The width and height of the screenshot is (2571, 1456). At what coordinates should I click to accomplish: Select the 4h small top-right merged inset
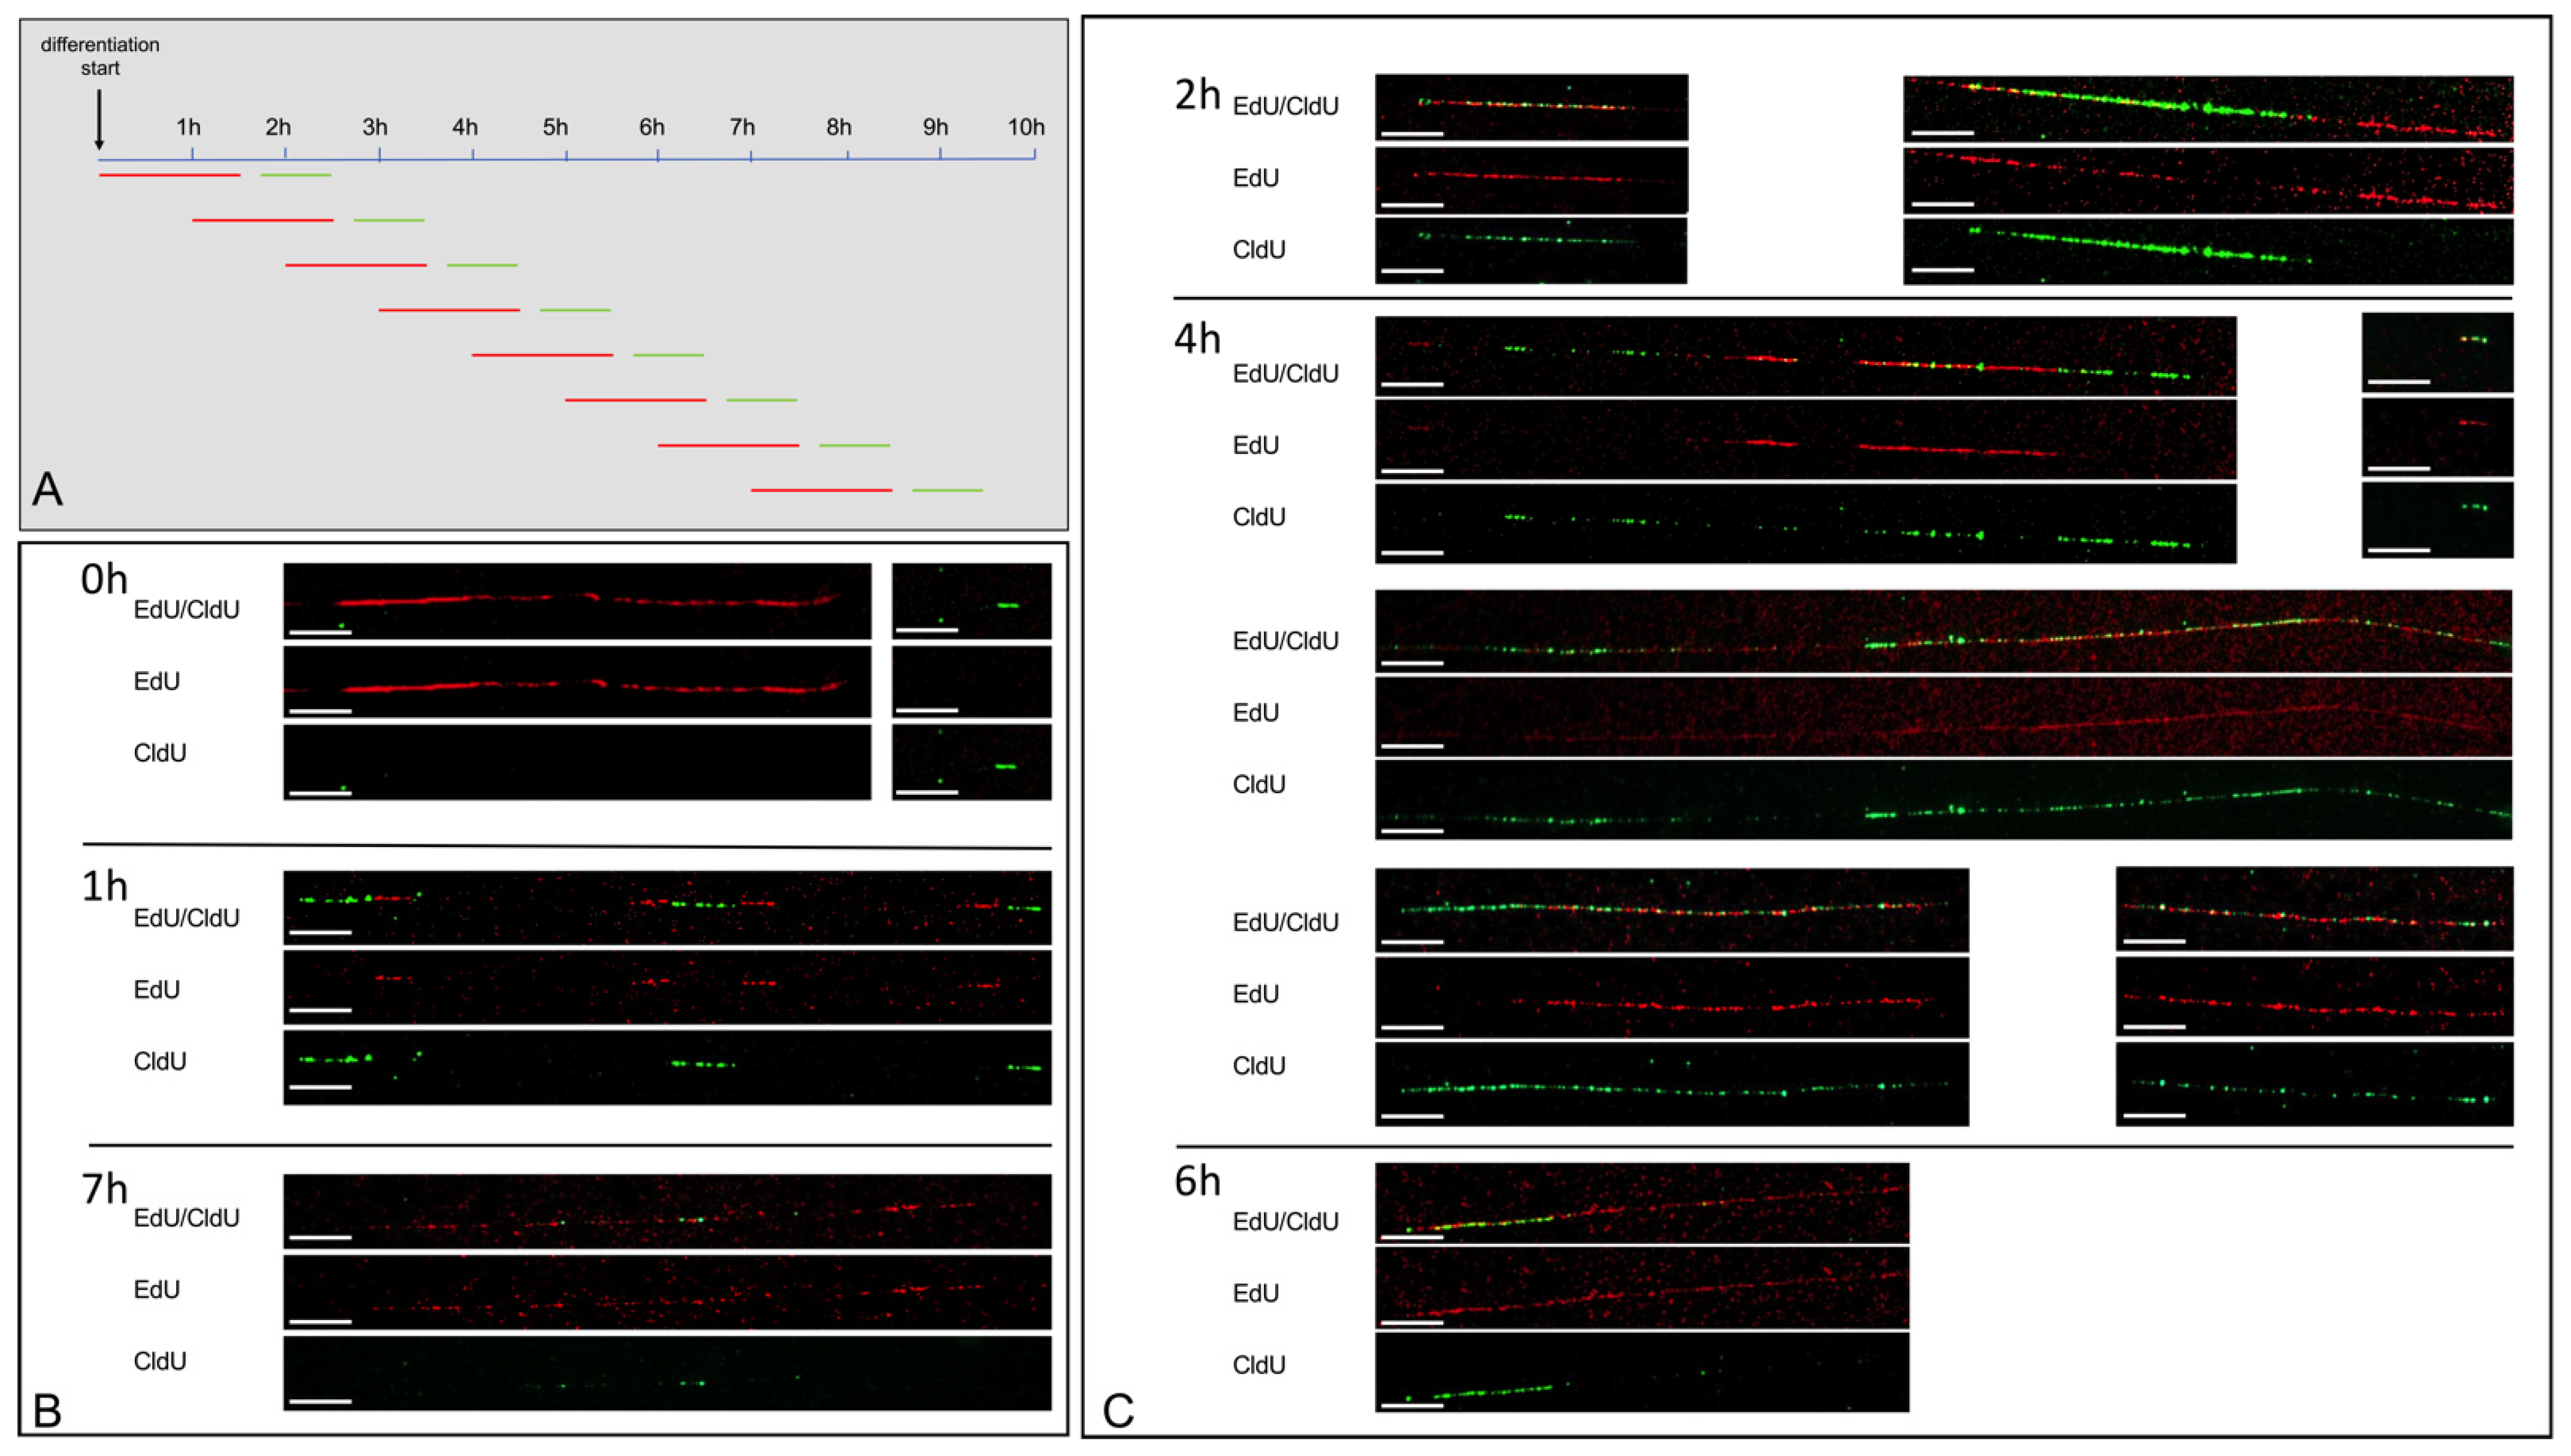(2437, 352)
